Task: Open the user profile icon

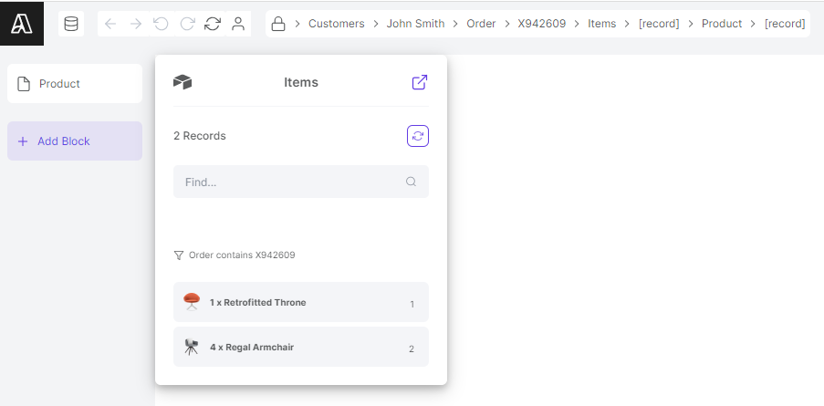Action: pyautogui.click(x=238, y=24)
